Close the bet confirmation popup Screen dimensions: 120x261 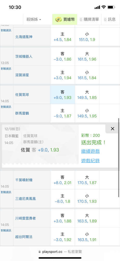[x=112, y=128]
